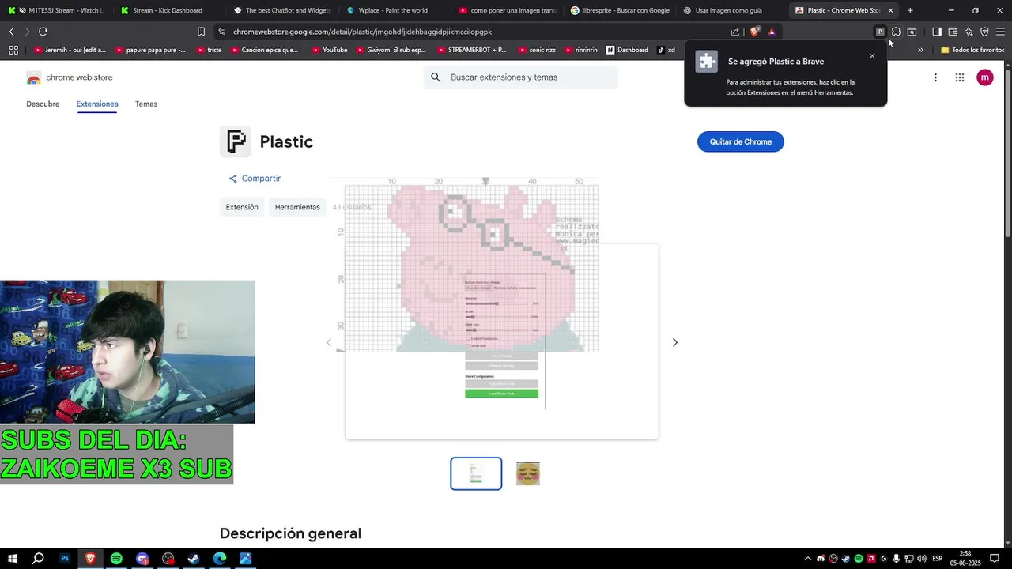Select the first screenshot thumbnail
Screen dimensions: 1012x569
476,473
